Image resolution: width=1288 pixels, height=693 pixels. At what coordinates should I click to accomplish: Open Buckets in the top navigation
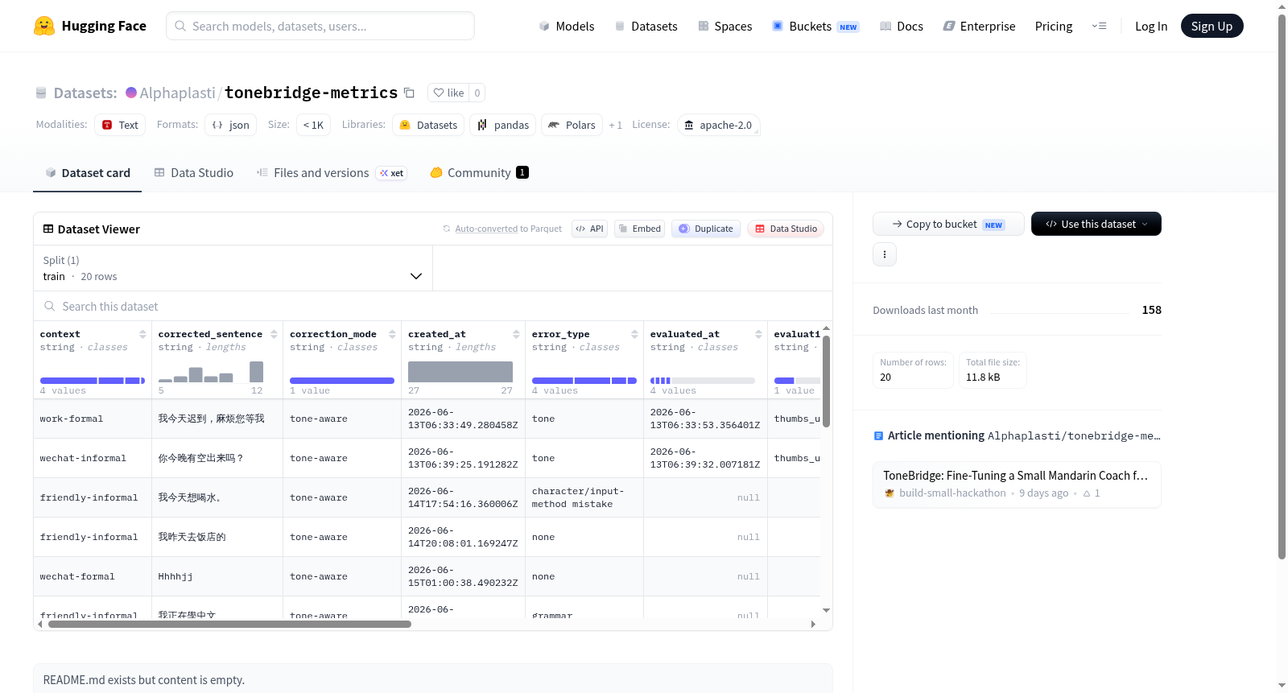(815, 26)
